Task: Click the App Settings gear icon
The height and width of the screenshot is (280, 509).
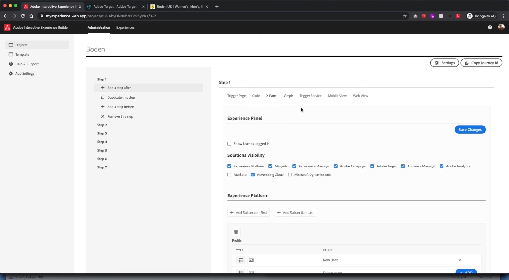Action: tap(11, 73)
